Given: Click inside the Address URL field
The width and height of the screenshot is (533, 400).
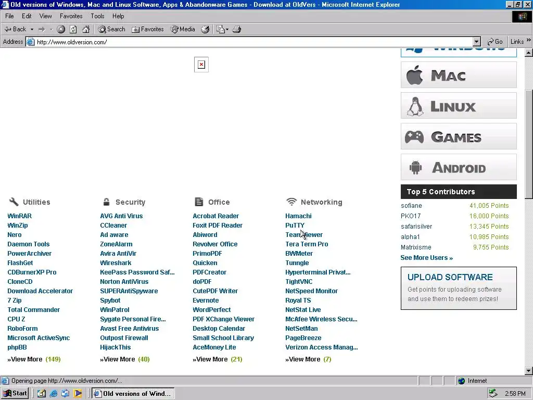Looking at the screenshot, I should coord(253,42).
